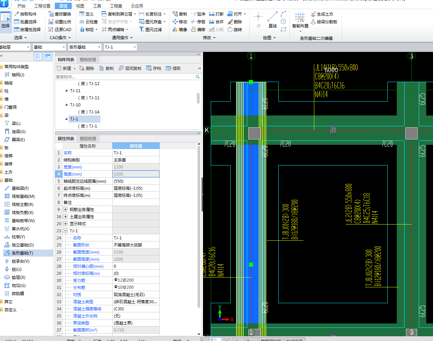The width and height of the screenshot is (433, 341).
Task: Click the 打断 break tool
Action: 216,14
